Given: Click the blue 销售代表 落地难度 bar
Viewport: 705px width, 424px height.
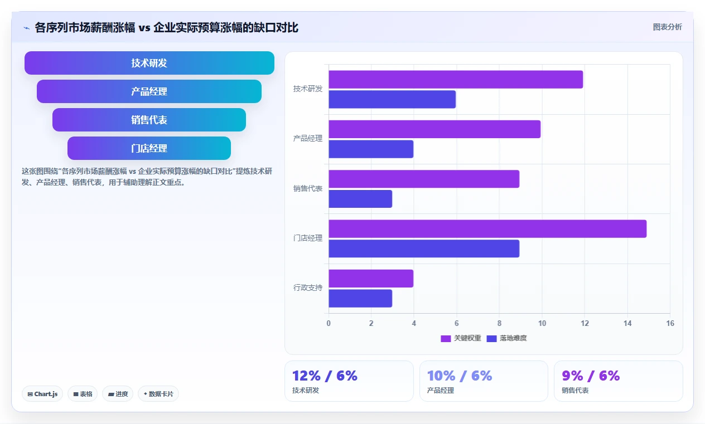Looking at the screenshot, I should click(360, 199).
